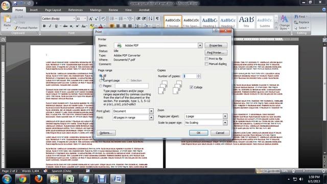Select the Pages radio button
Screen dimensions: 327x184
click(101, 86)
